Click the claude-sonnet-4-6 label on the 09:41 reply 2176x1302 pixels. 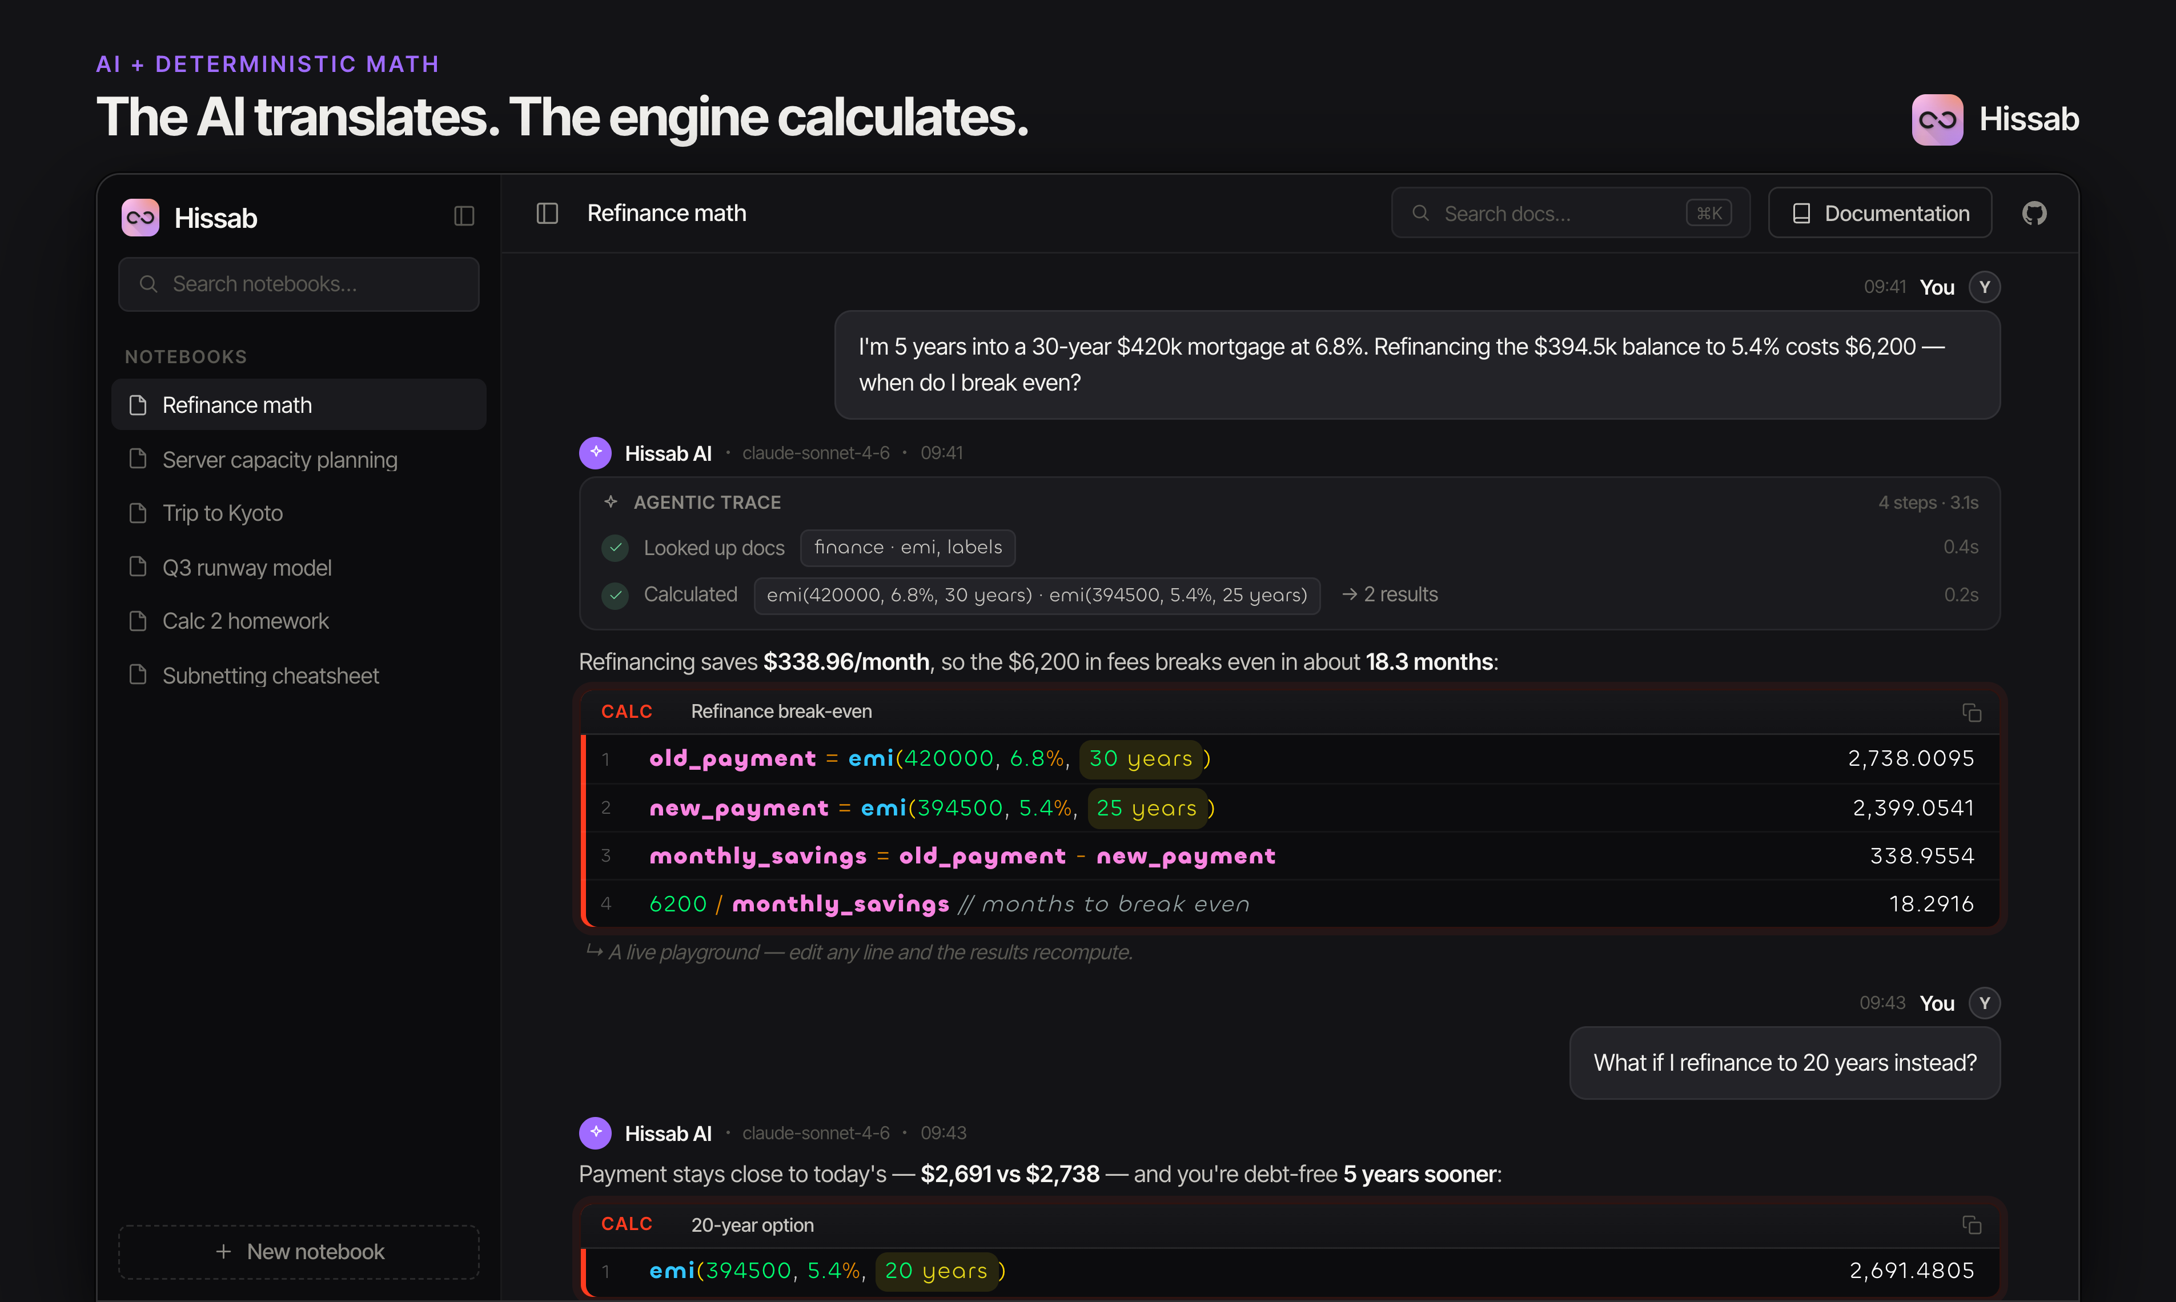(816, 453)
